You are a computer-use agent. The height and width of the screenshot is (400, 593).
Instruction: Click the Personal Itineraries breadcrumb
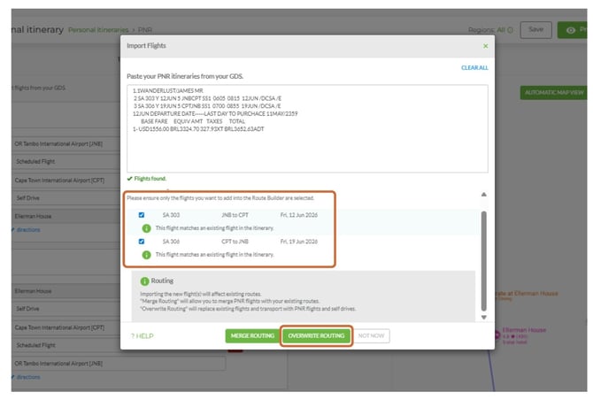click(98, 30)
